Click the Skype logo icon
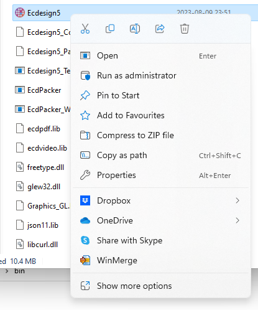This screenshot has height=310, width=258. (x=85, y=240)
